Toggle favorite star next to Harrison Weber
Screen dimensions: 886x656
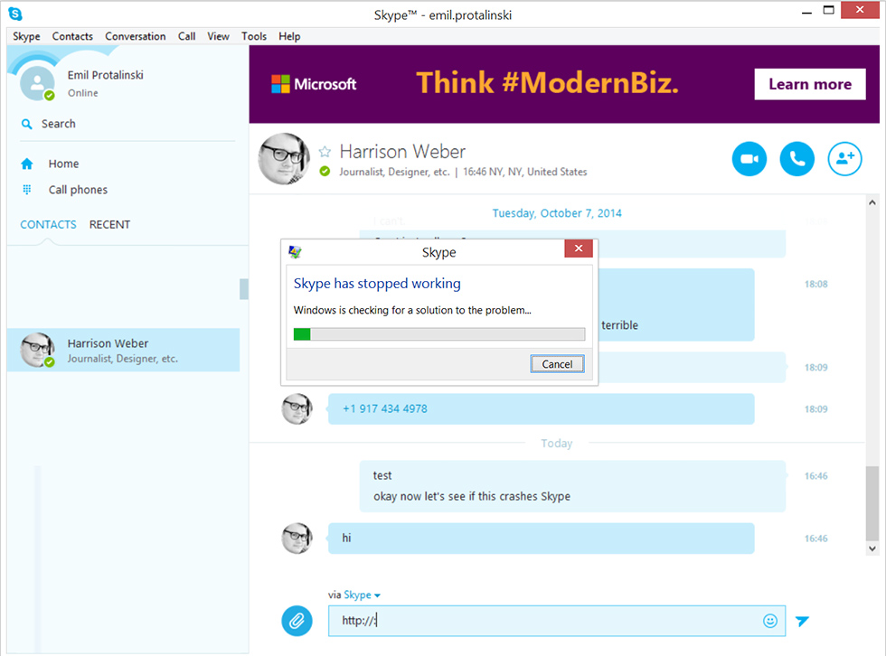pos(325,152)
